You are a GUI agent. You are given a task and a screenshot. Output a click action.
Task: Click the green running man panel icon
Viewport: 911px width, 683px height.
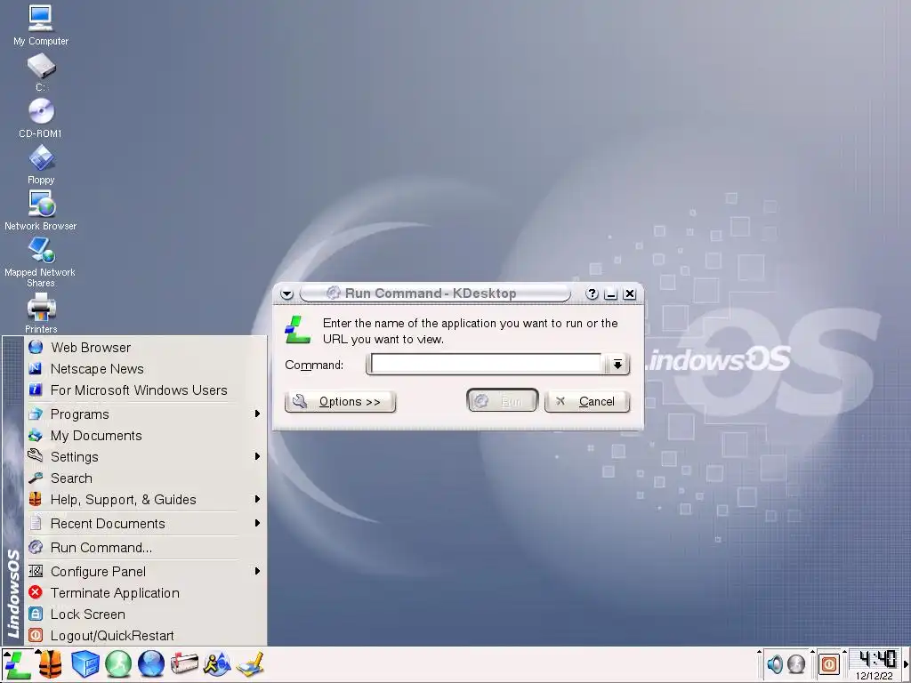pos(118,664)
